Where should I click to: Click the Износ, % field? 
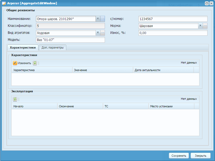point(173,33)
